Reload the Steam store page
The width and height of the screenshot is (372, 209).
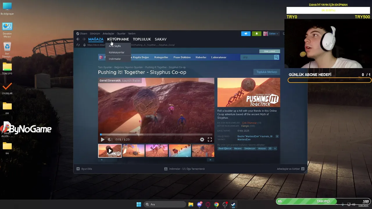point(78,45)
